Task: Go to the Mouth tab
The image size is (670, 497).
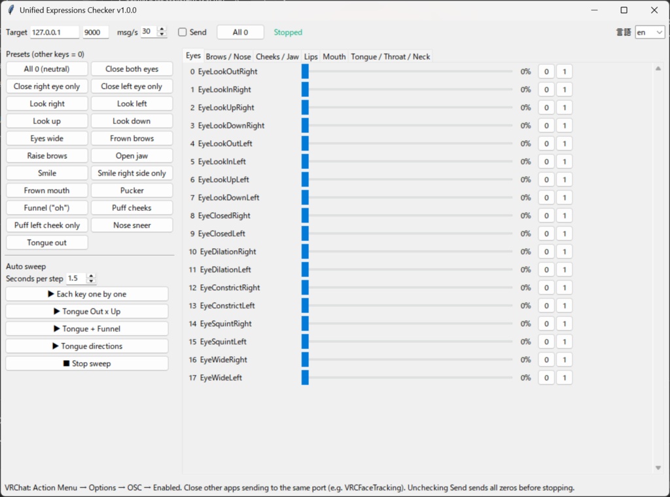Action: (x=334, y=56)
